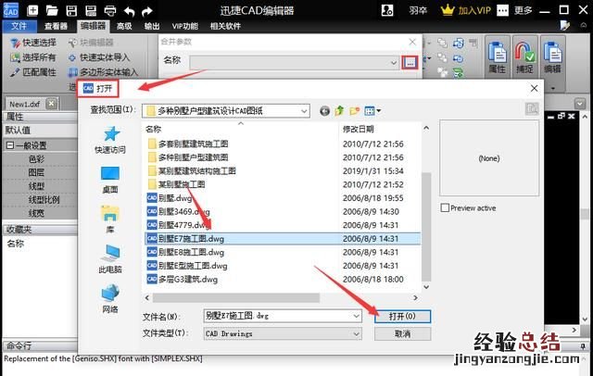The height and width of the screenshot is (376, 593).
Task: Expand the 查找范围 folder dropdown
Action: (304, 111)
